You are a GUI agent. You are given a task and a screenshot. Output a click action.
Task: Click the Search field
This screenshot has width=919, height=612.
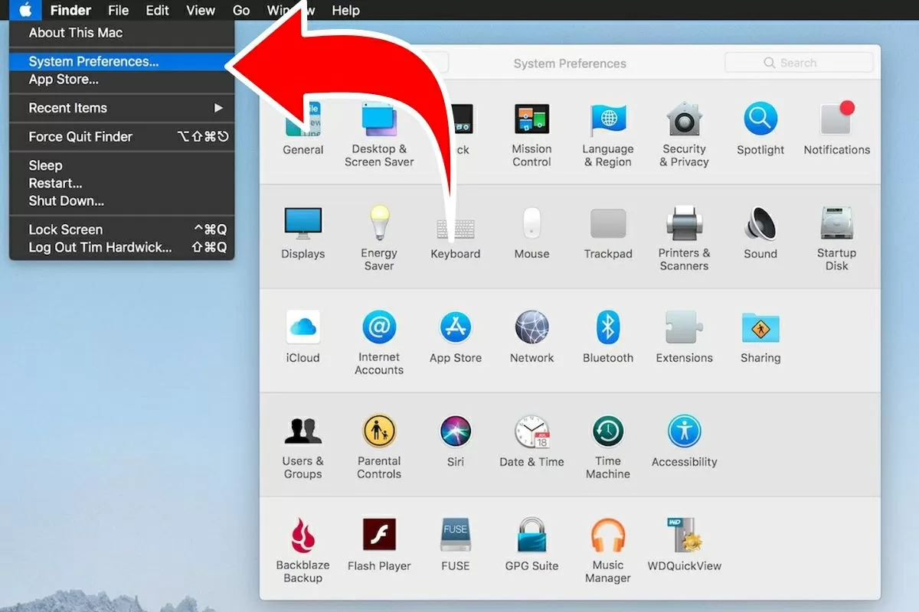point(799,62)
